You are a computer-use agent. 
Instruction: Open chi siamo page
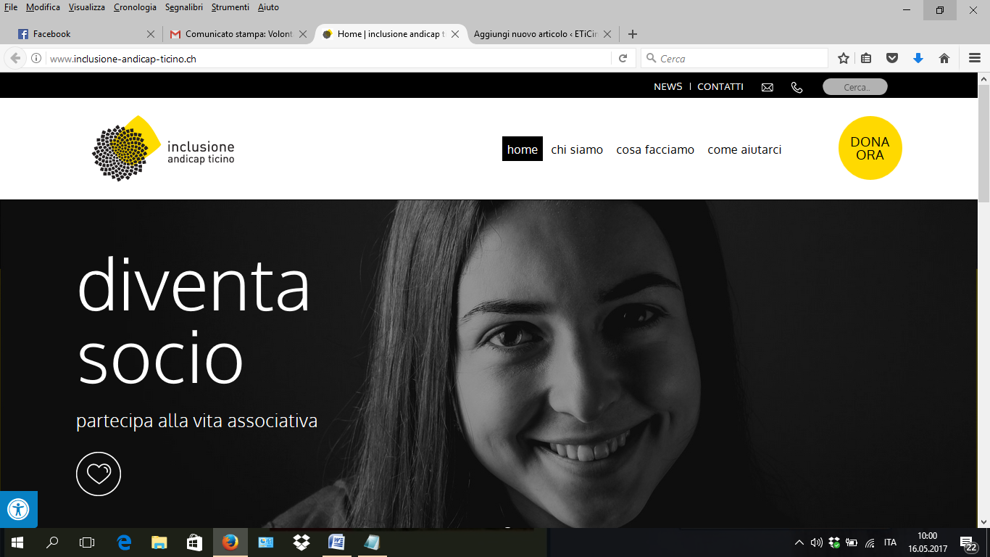coord(577,149)
